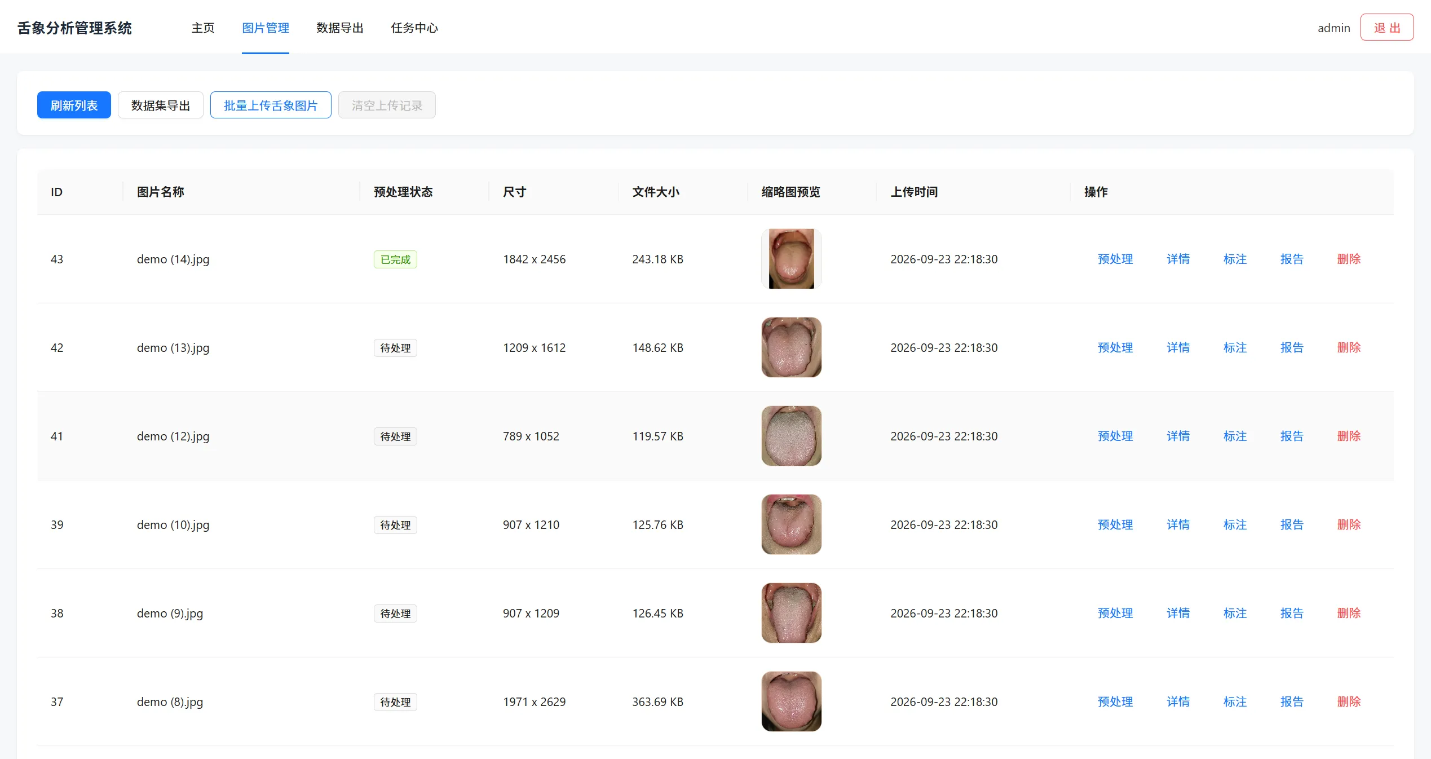Open 报告 for demo (8).jpg
The image size is (1431, 759).
[1292, 701]
